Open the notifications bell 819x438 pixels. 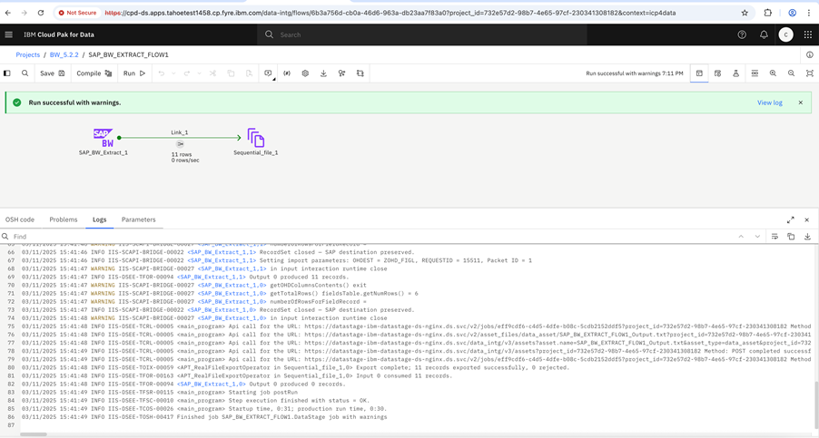764,34
